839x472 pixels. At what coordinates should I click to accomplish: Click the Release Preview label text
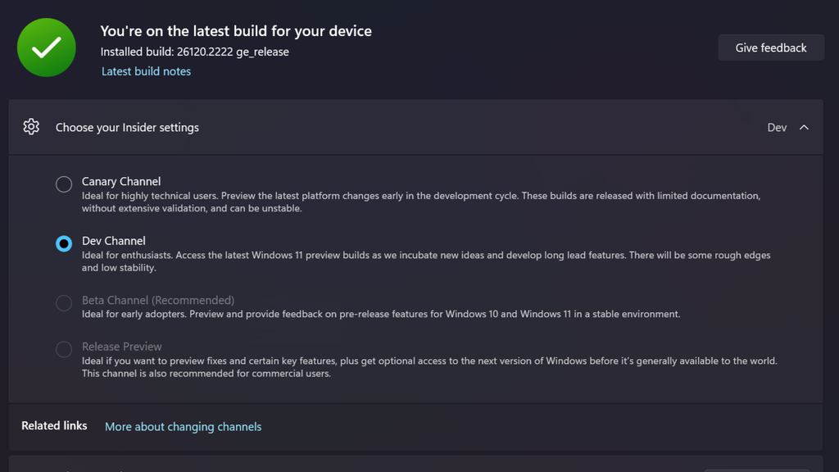coord(120,346)
